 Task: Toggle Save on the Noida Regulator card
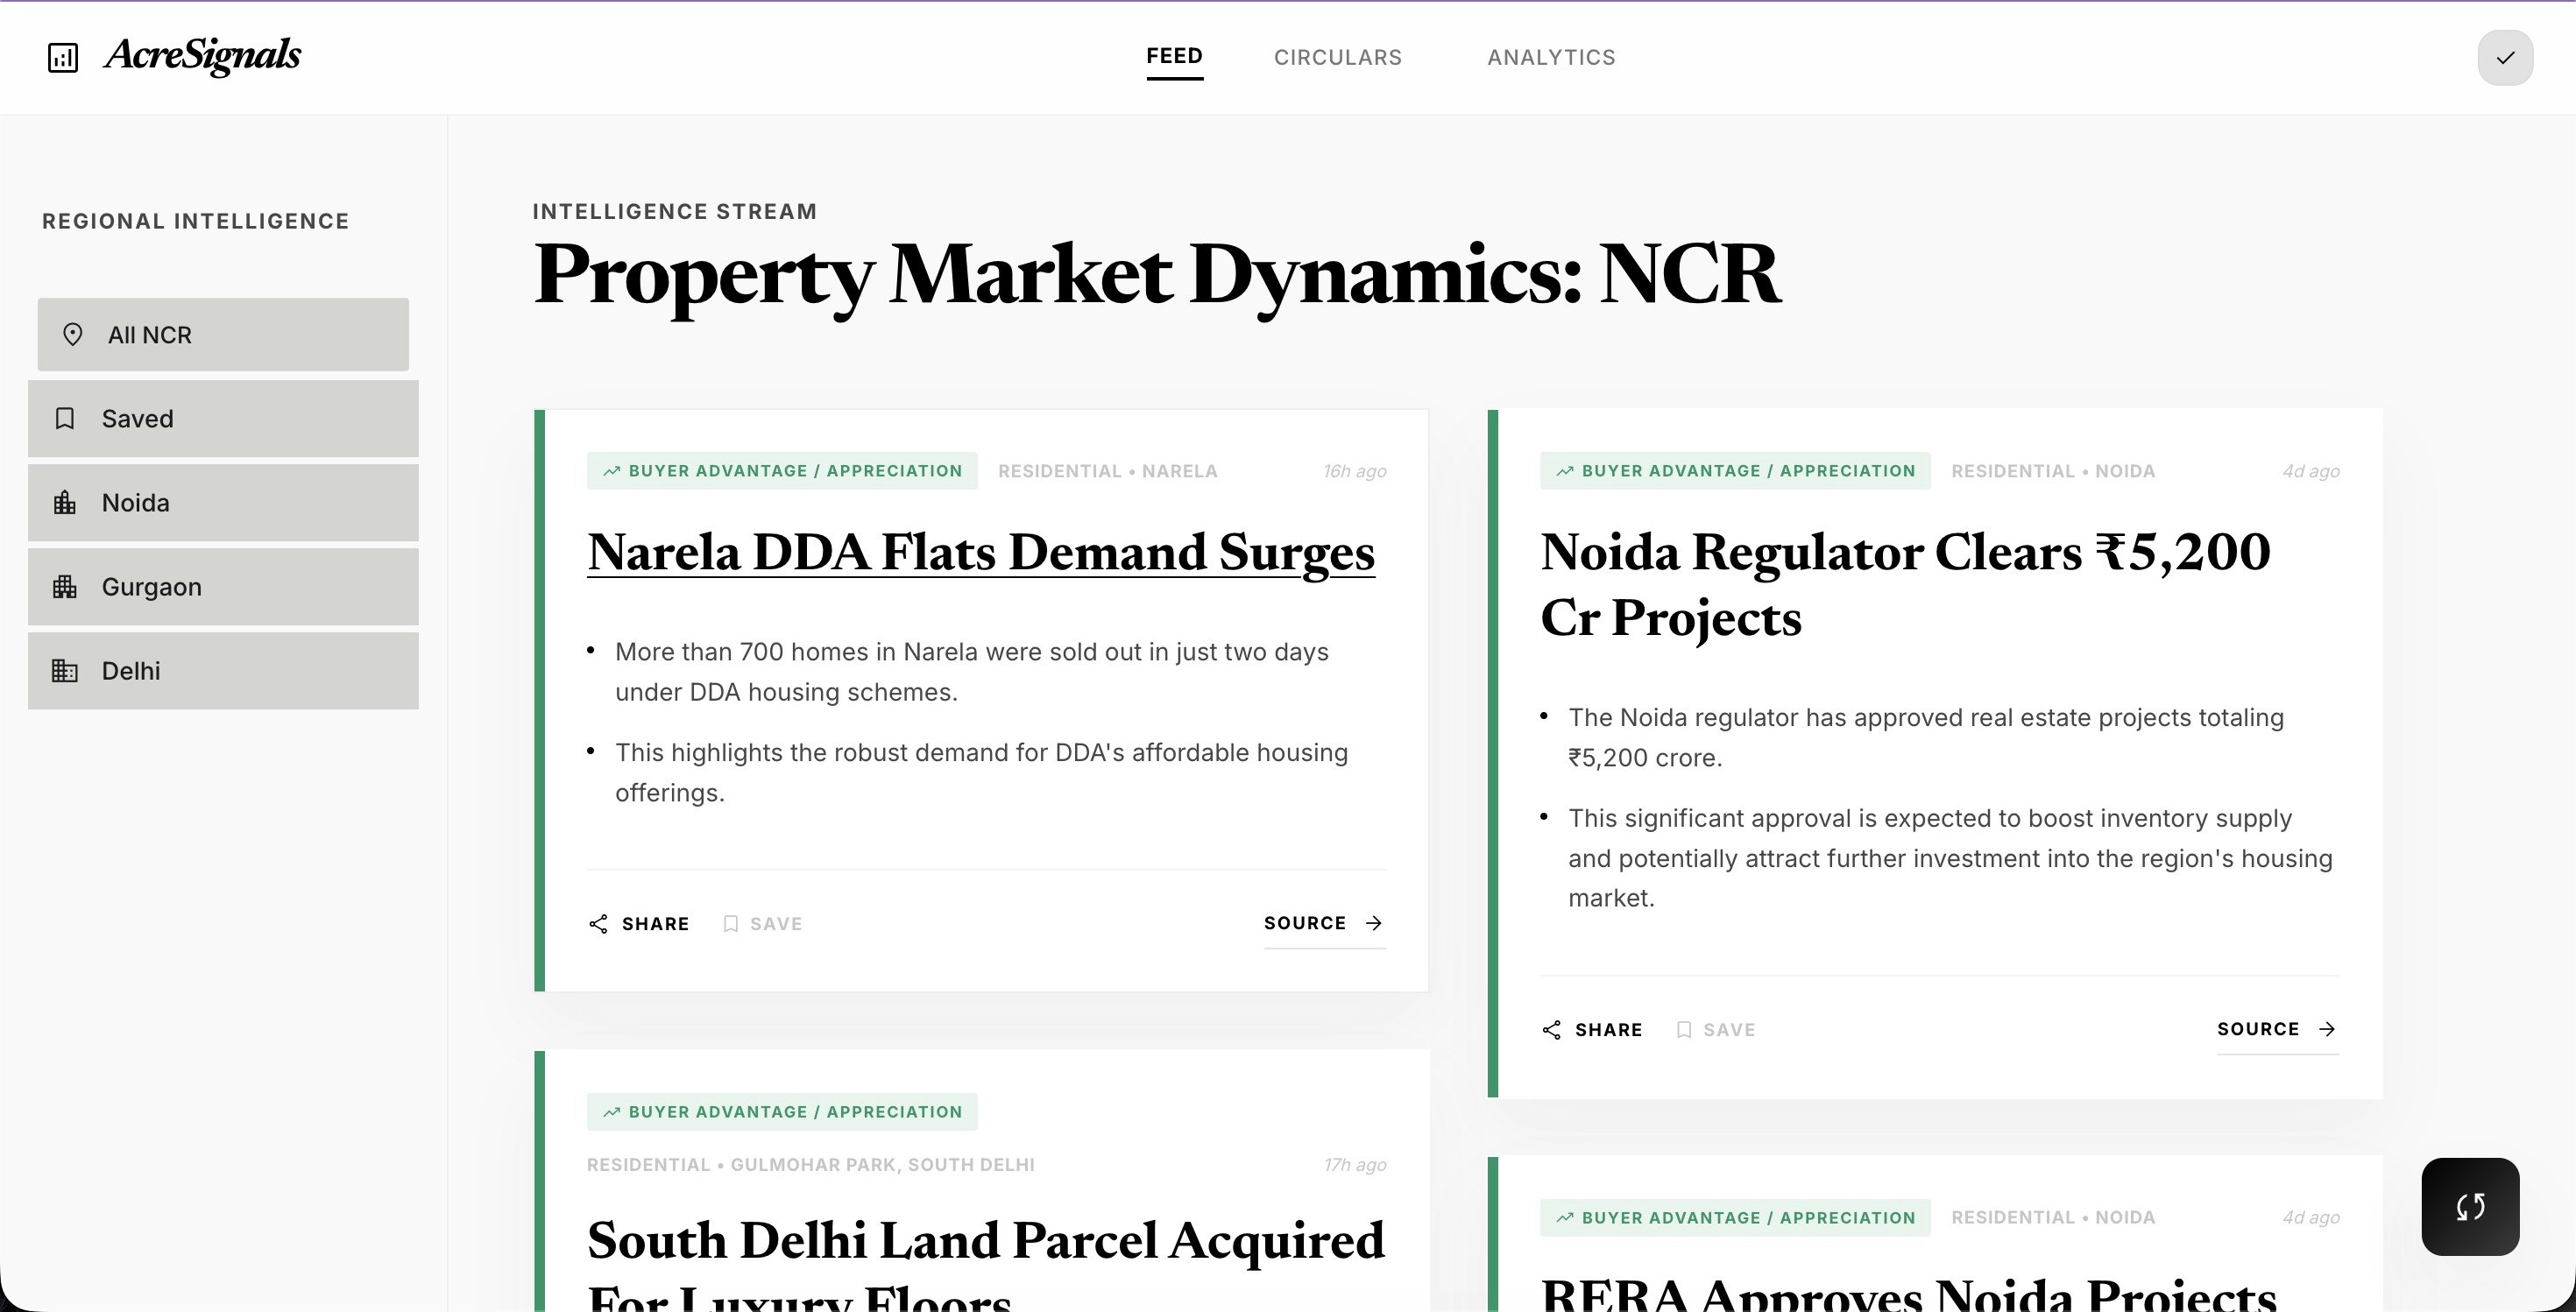[1716, 1029]
